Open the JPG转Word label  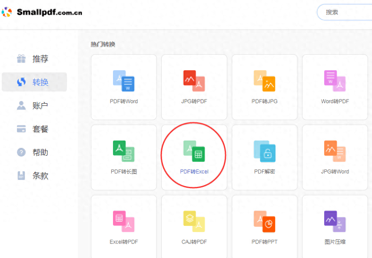pos(335,172)
